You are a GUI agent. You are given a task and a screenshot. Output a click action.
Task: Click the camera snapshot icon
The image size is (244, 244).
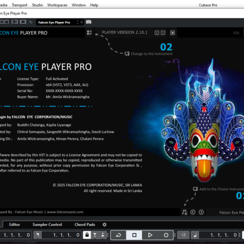[89, 22]
